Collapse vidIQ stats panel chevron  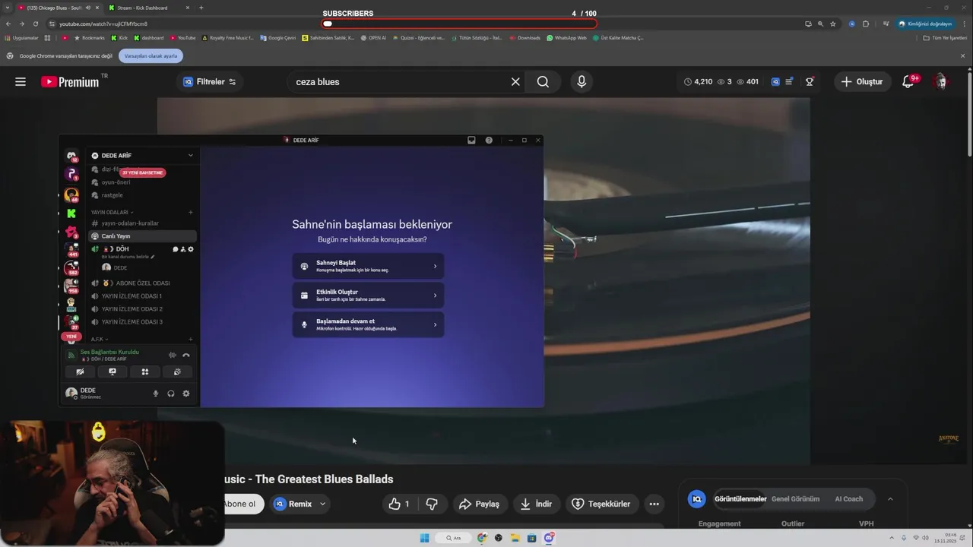pyautogui.click(x=890, y=499)
